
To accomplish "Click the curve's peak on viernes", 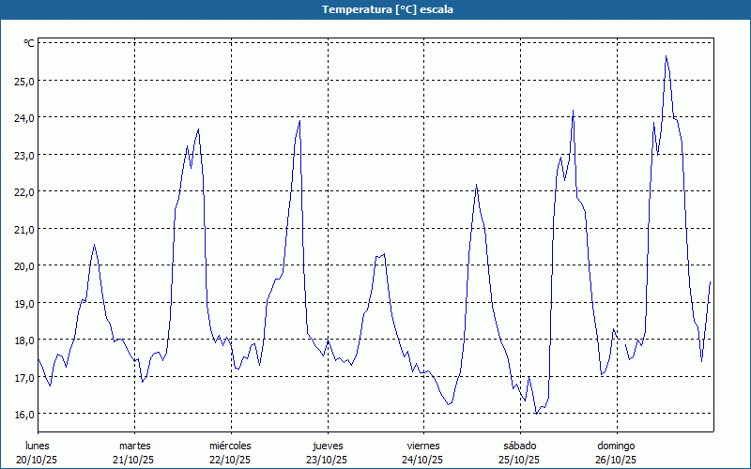I will pyautogui.click(x=476, y=185).
